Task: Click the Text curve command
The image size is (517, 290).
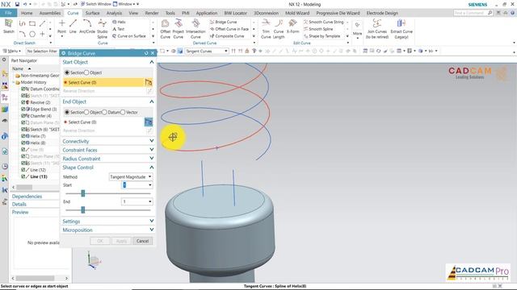Action: [x=119, y=29]
